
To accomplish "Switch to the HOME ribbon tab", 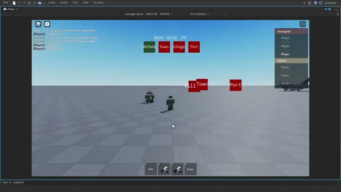I will click(51, 3).
